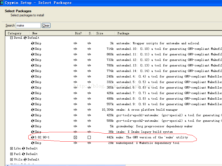Click the Category column header
This screenshot has width=222, height=166.
17,33
